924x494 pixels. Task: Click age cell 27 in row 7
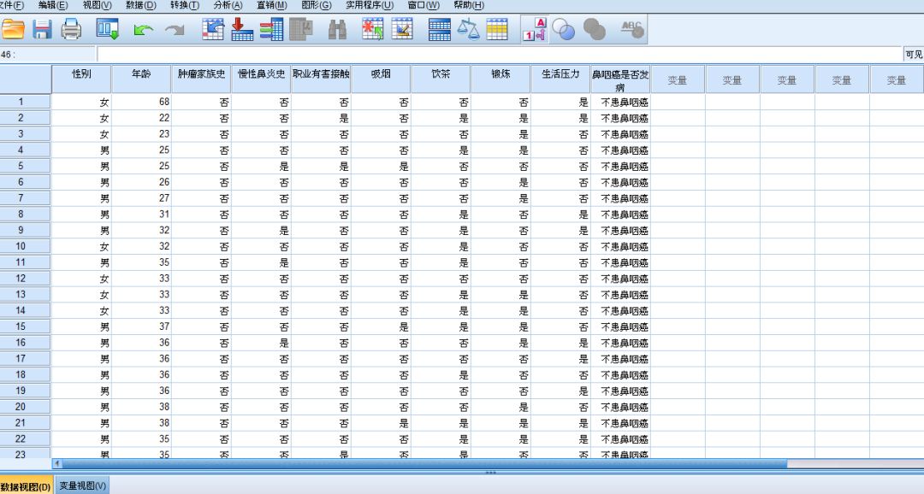point(141,197)
